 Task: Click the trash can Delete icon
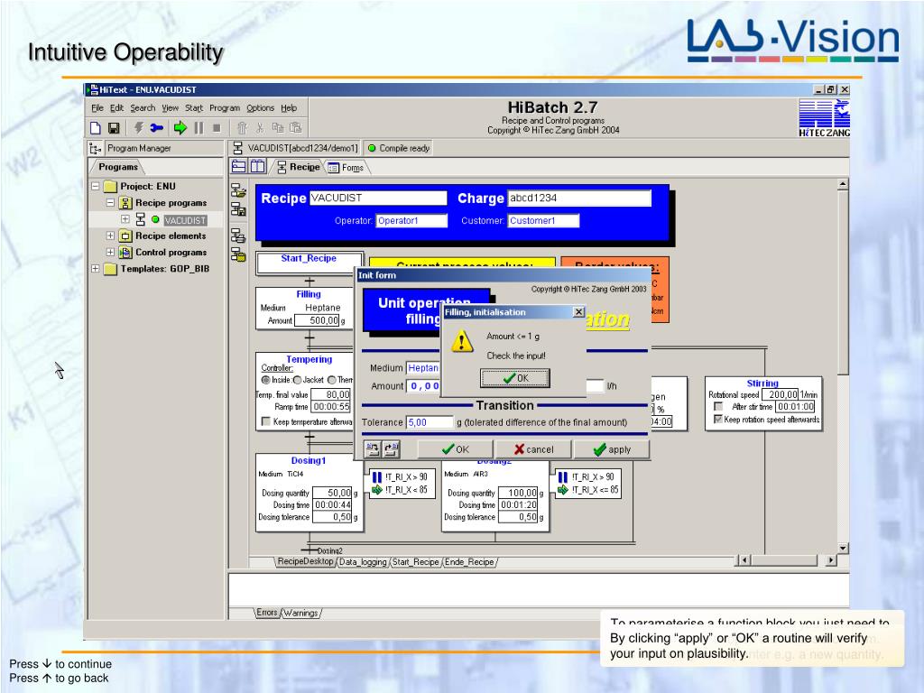(x=242, y=128)
